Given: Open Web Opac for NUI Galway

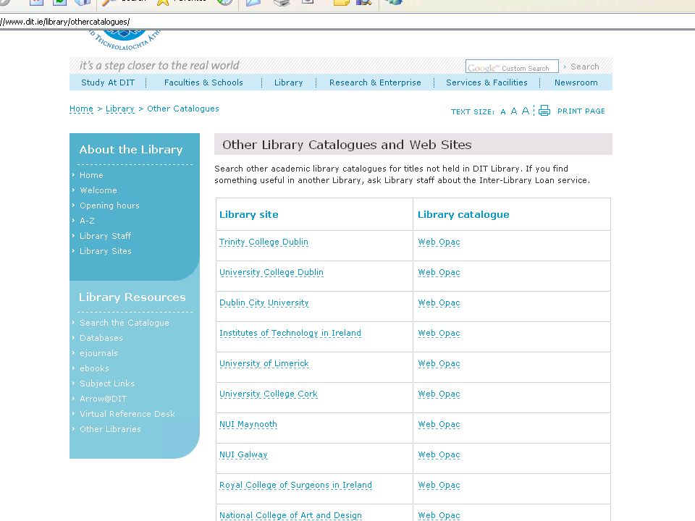Looking at the screenshot, I should tap(439, 454).
